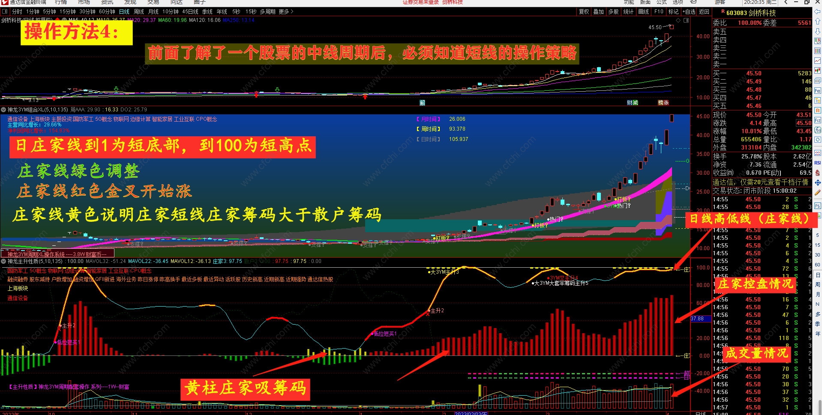The height and width of the screenshot is (415, 822).
Task: Select the 周线 period tab
Action: [139, 12]
